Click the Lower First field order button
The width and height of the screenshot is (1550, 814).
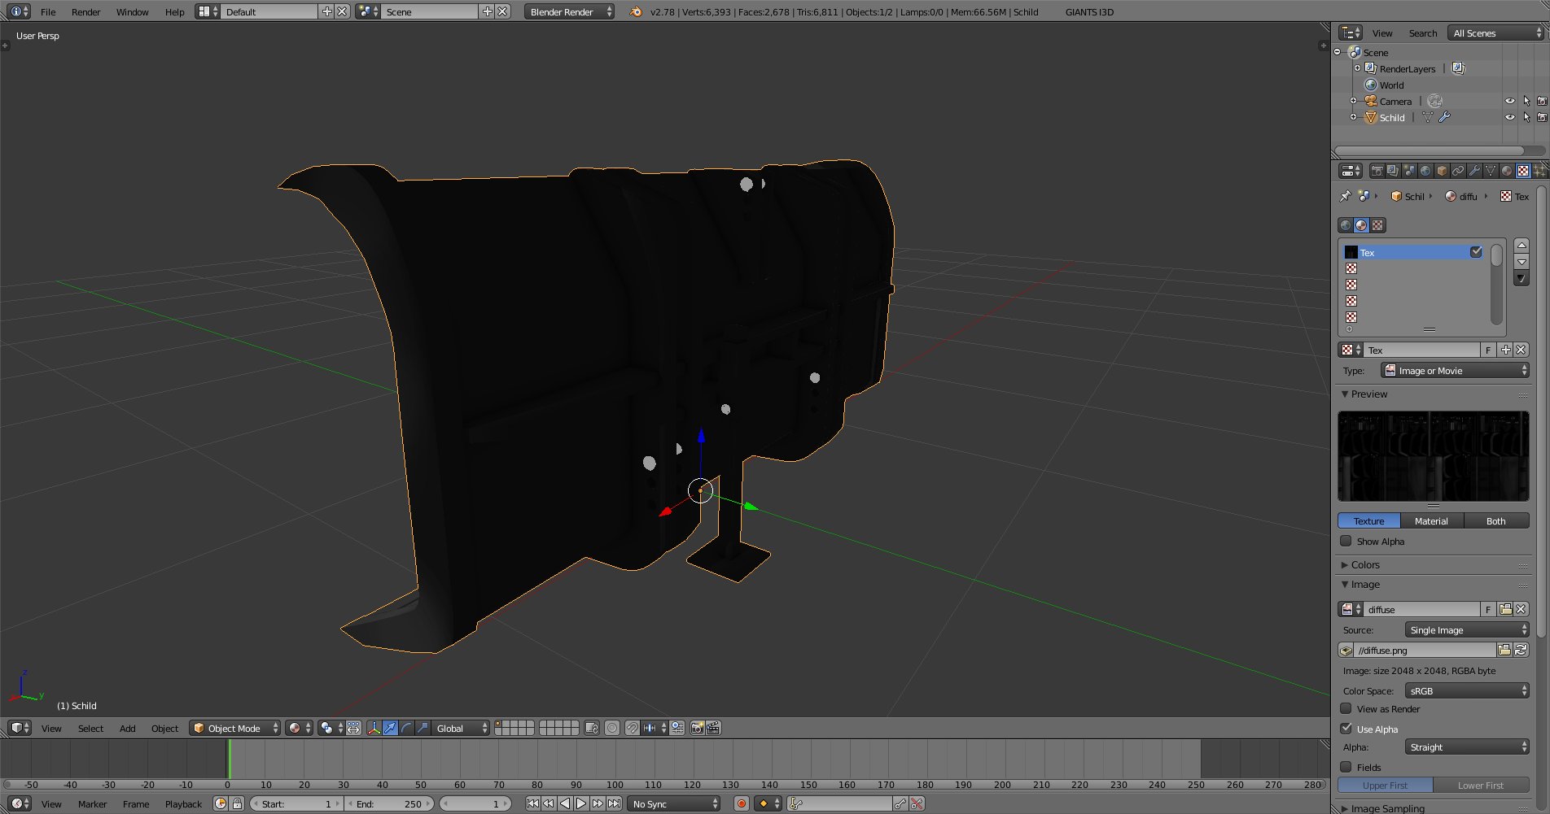(x=1480, y=786)
